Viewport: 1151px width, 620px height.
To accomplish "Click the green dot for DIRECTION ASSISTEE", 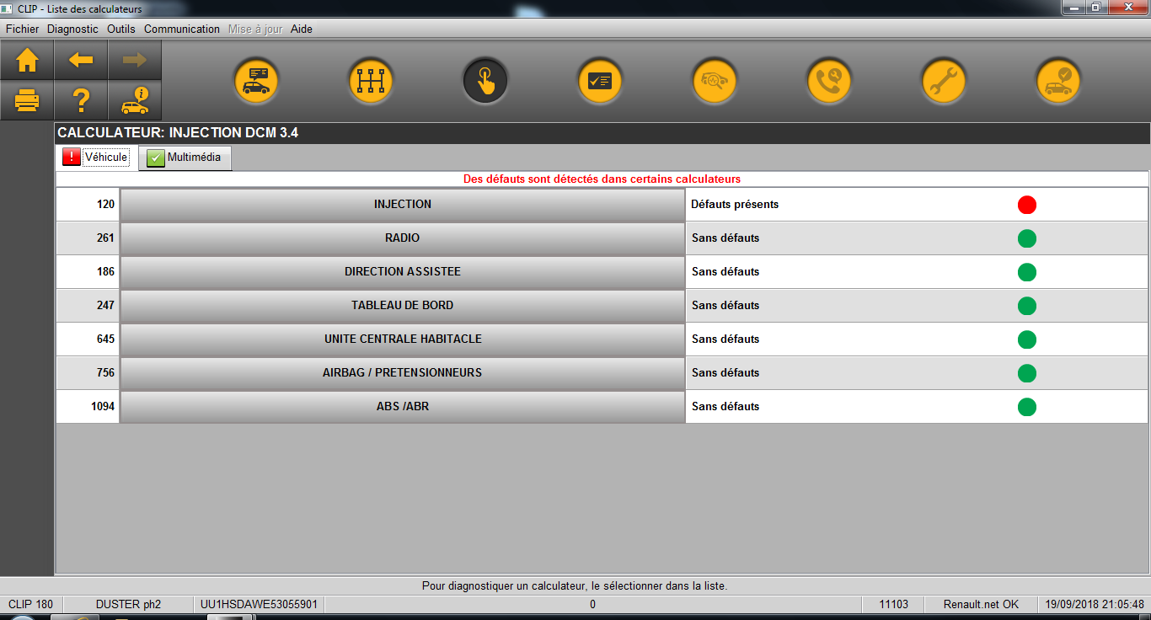I will [x=1026, y=272].
